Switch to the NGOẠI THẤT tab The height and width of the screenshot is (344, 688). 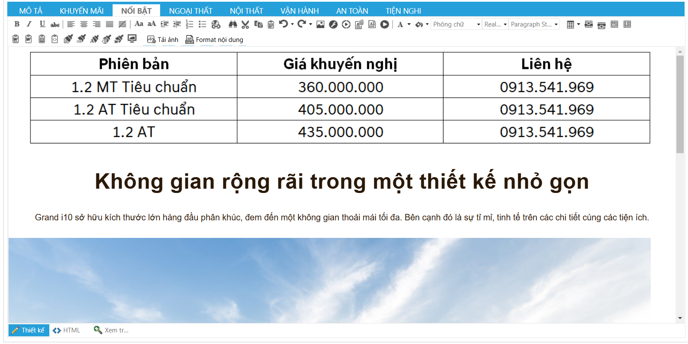(x=191, y=11)
